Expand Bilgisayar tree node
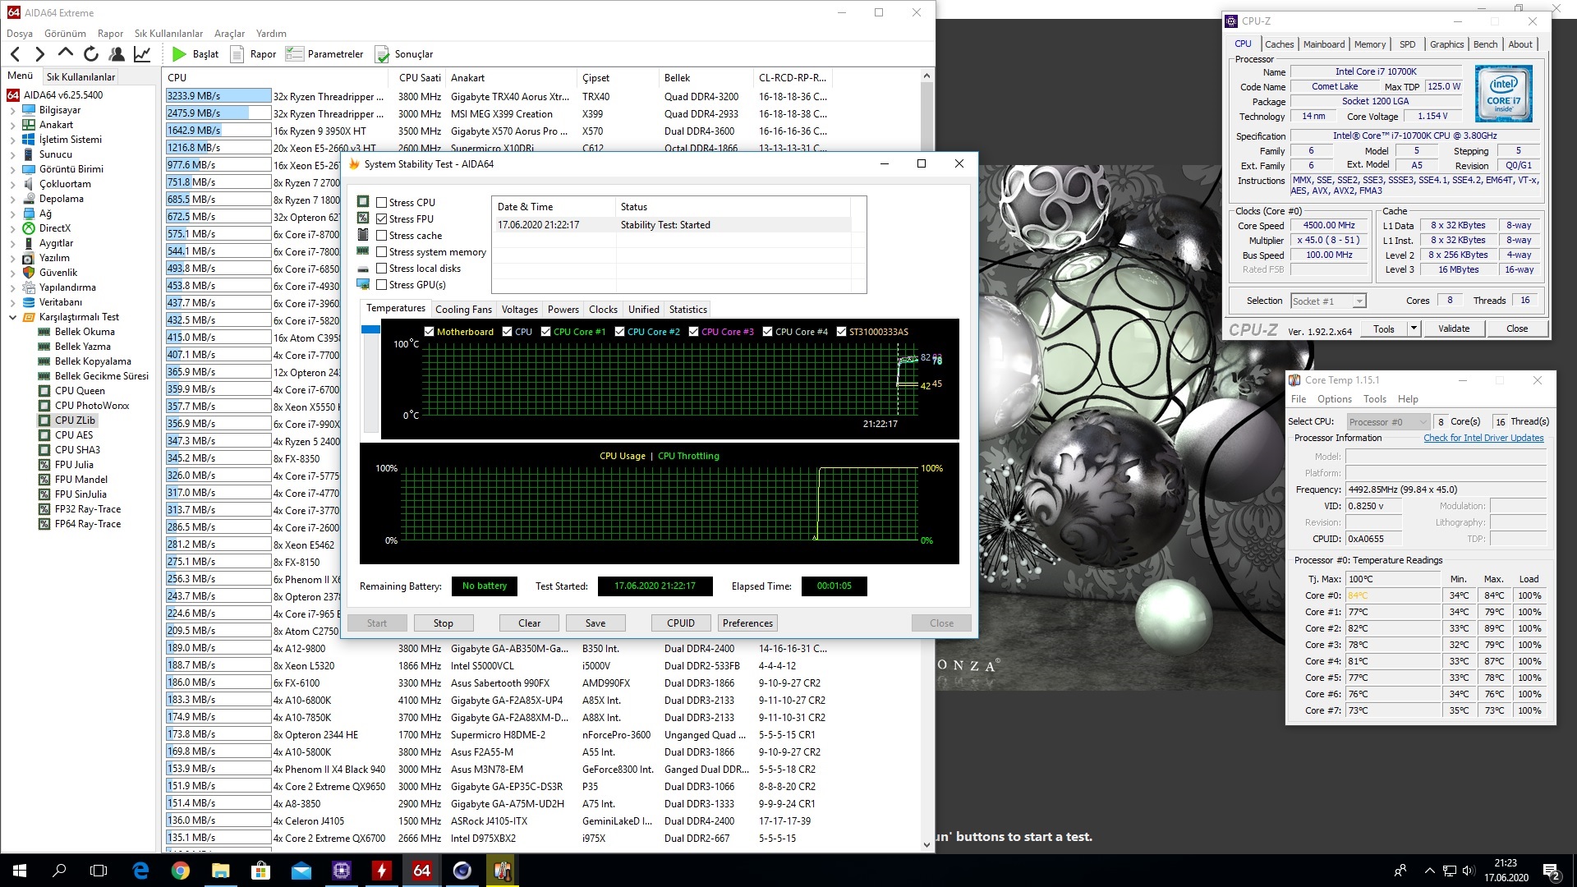1577x887 pixels. 13,110
